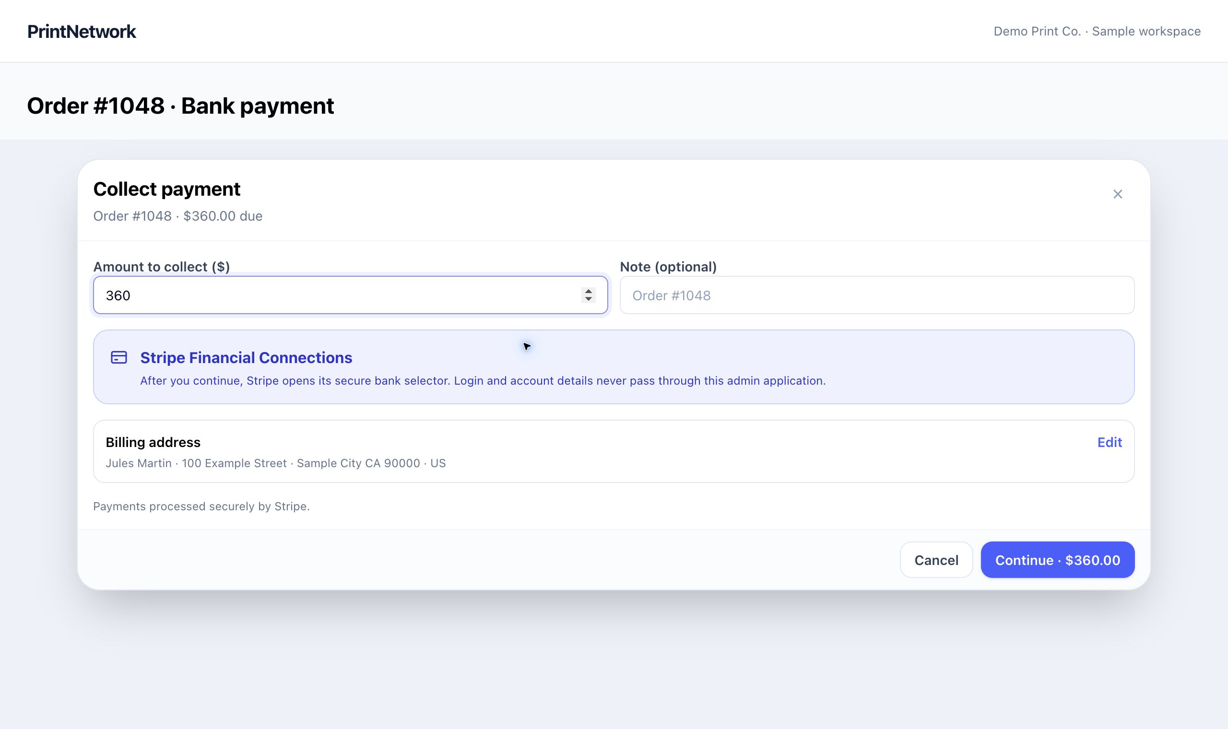The image size is (1228, 729).
Task: Click into the Note (optional) field
Action: (877, 295)
